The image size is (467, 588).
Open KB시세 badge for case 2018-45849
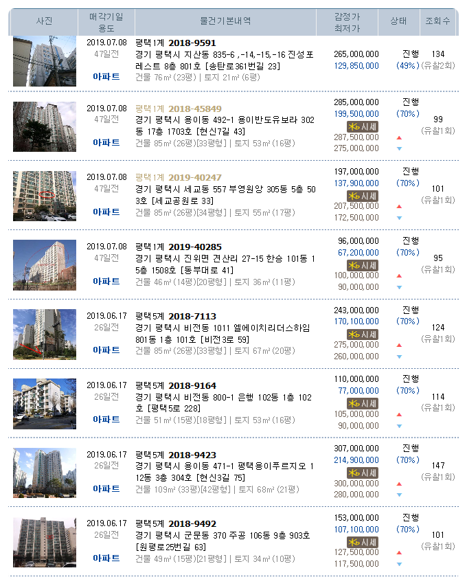(x=363, y=127)
